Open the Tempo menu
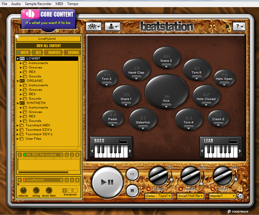Screen dimensions: 259x215 (73, 4)
